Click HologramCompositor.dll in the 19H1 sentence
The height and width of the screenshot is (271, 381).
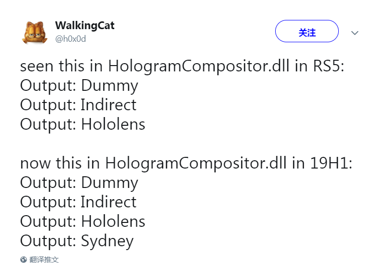196,163
